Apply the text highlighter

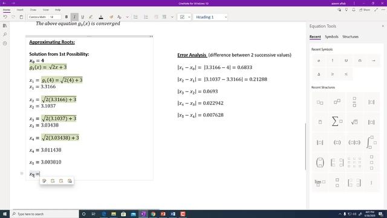tap(91, 17)
